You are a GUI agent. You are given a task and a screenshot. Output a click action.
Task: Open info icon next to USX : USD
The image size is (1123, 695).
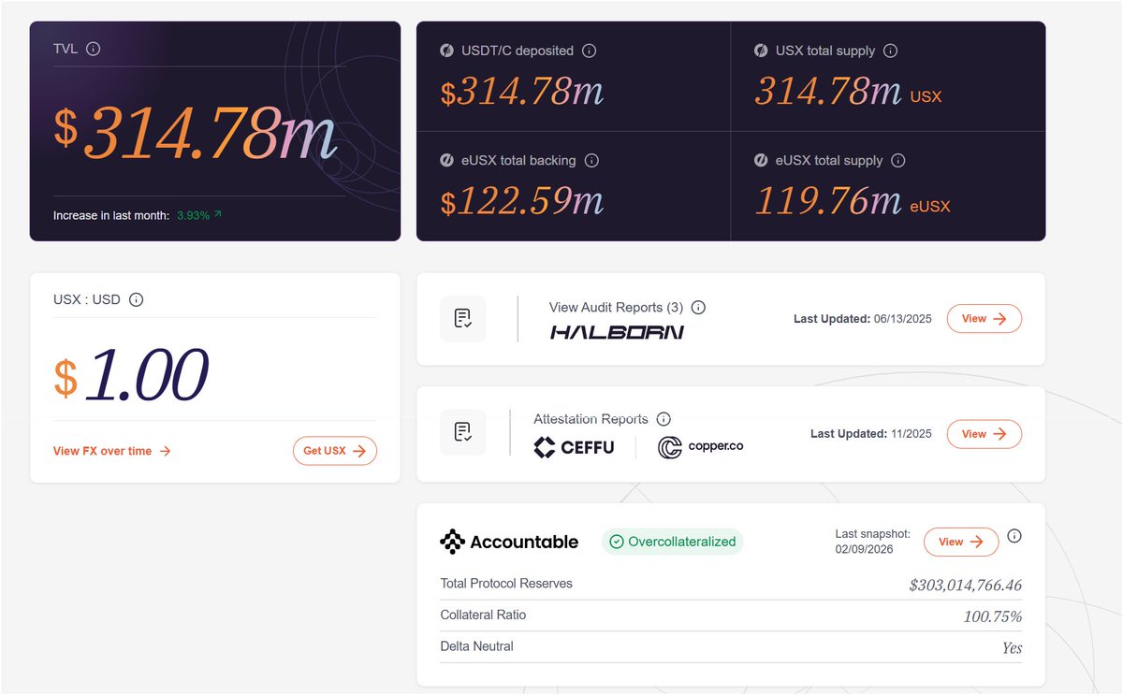[136, 300]
